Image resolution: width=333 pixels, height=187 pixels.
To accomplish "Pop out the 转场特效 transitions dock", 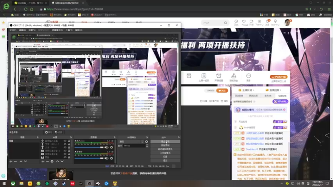I will pyautogui.click(x=147, y=138).
